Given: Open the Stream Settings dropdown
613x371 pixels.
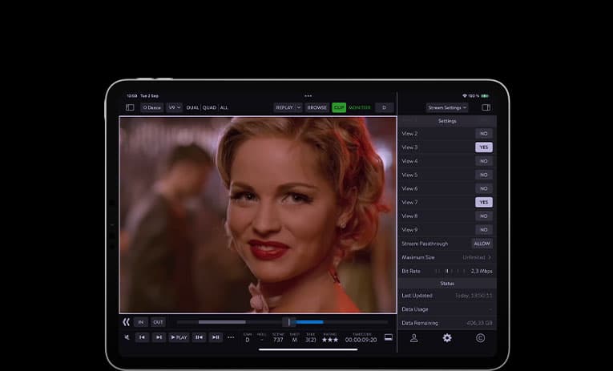Looking at the screenshot, I should 447,107.
